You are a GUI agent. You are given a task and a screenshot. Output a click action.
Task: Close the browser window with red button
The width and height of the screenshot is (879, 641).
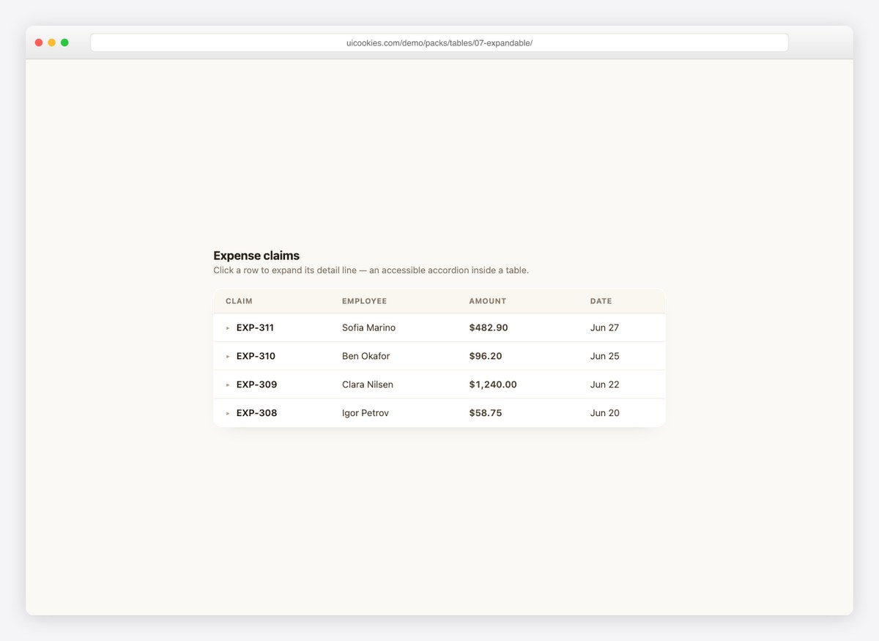pos(39,42)
